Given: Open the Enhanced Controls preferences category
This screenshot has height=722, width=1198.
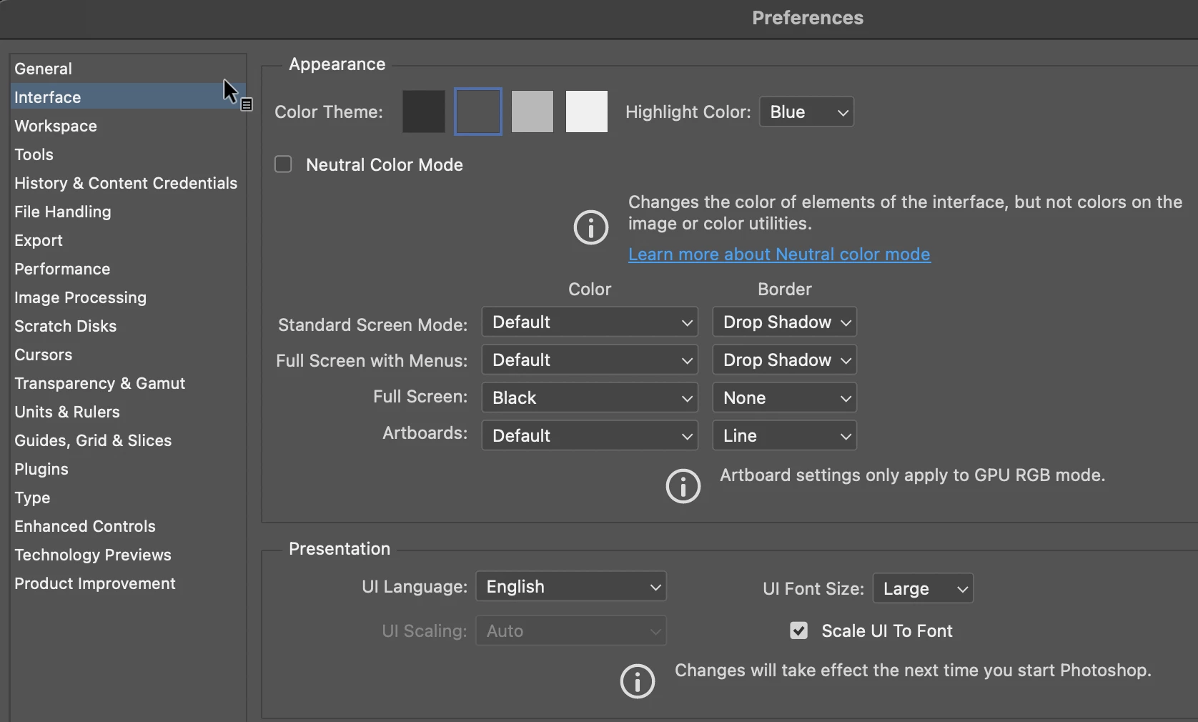Looking at the screenshot, I should click(128, 526).
